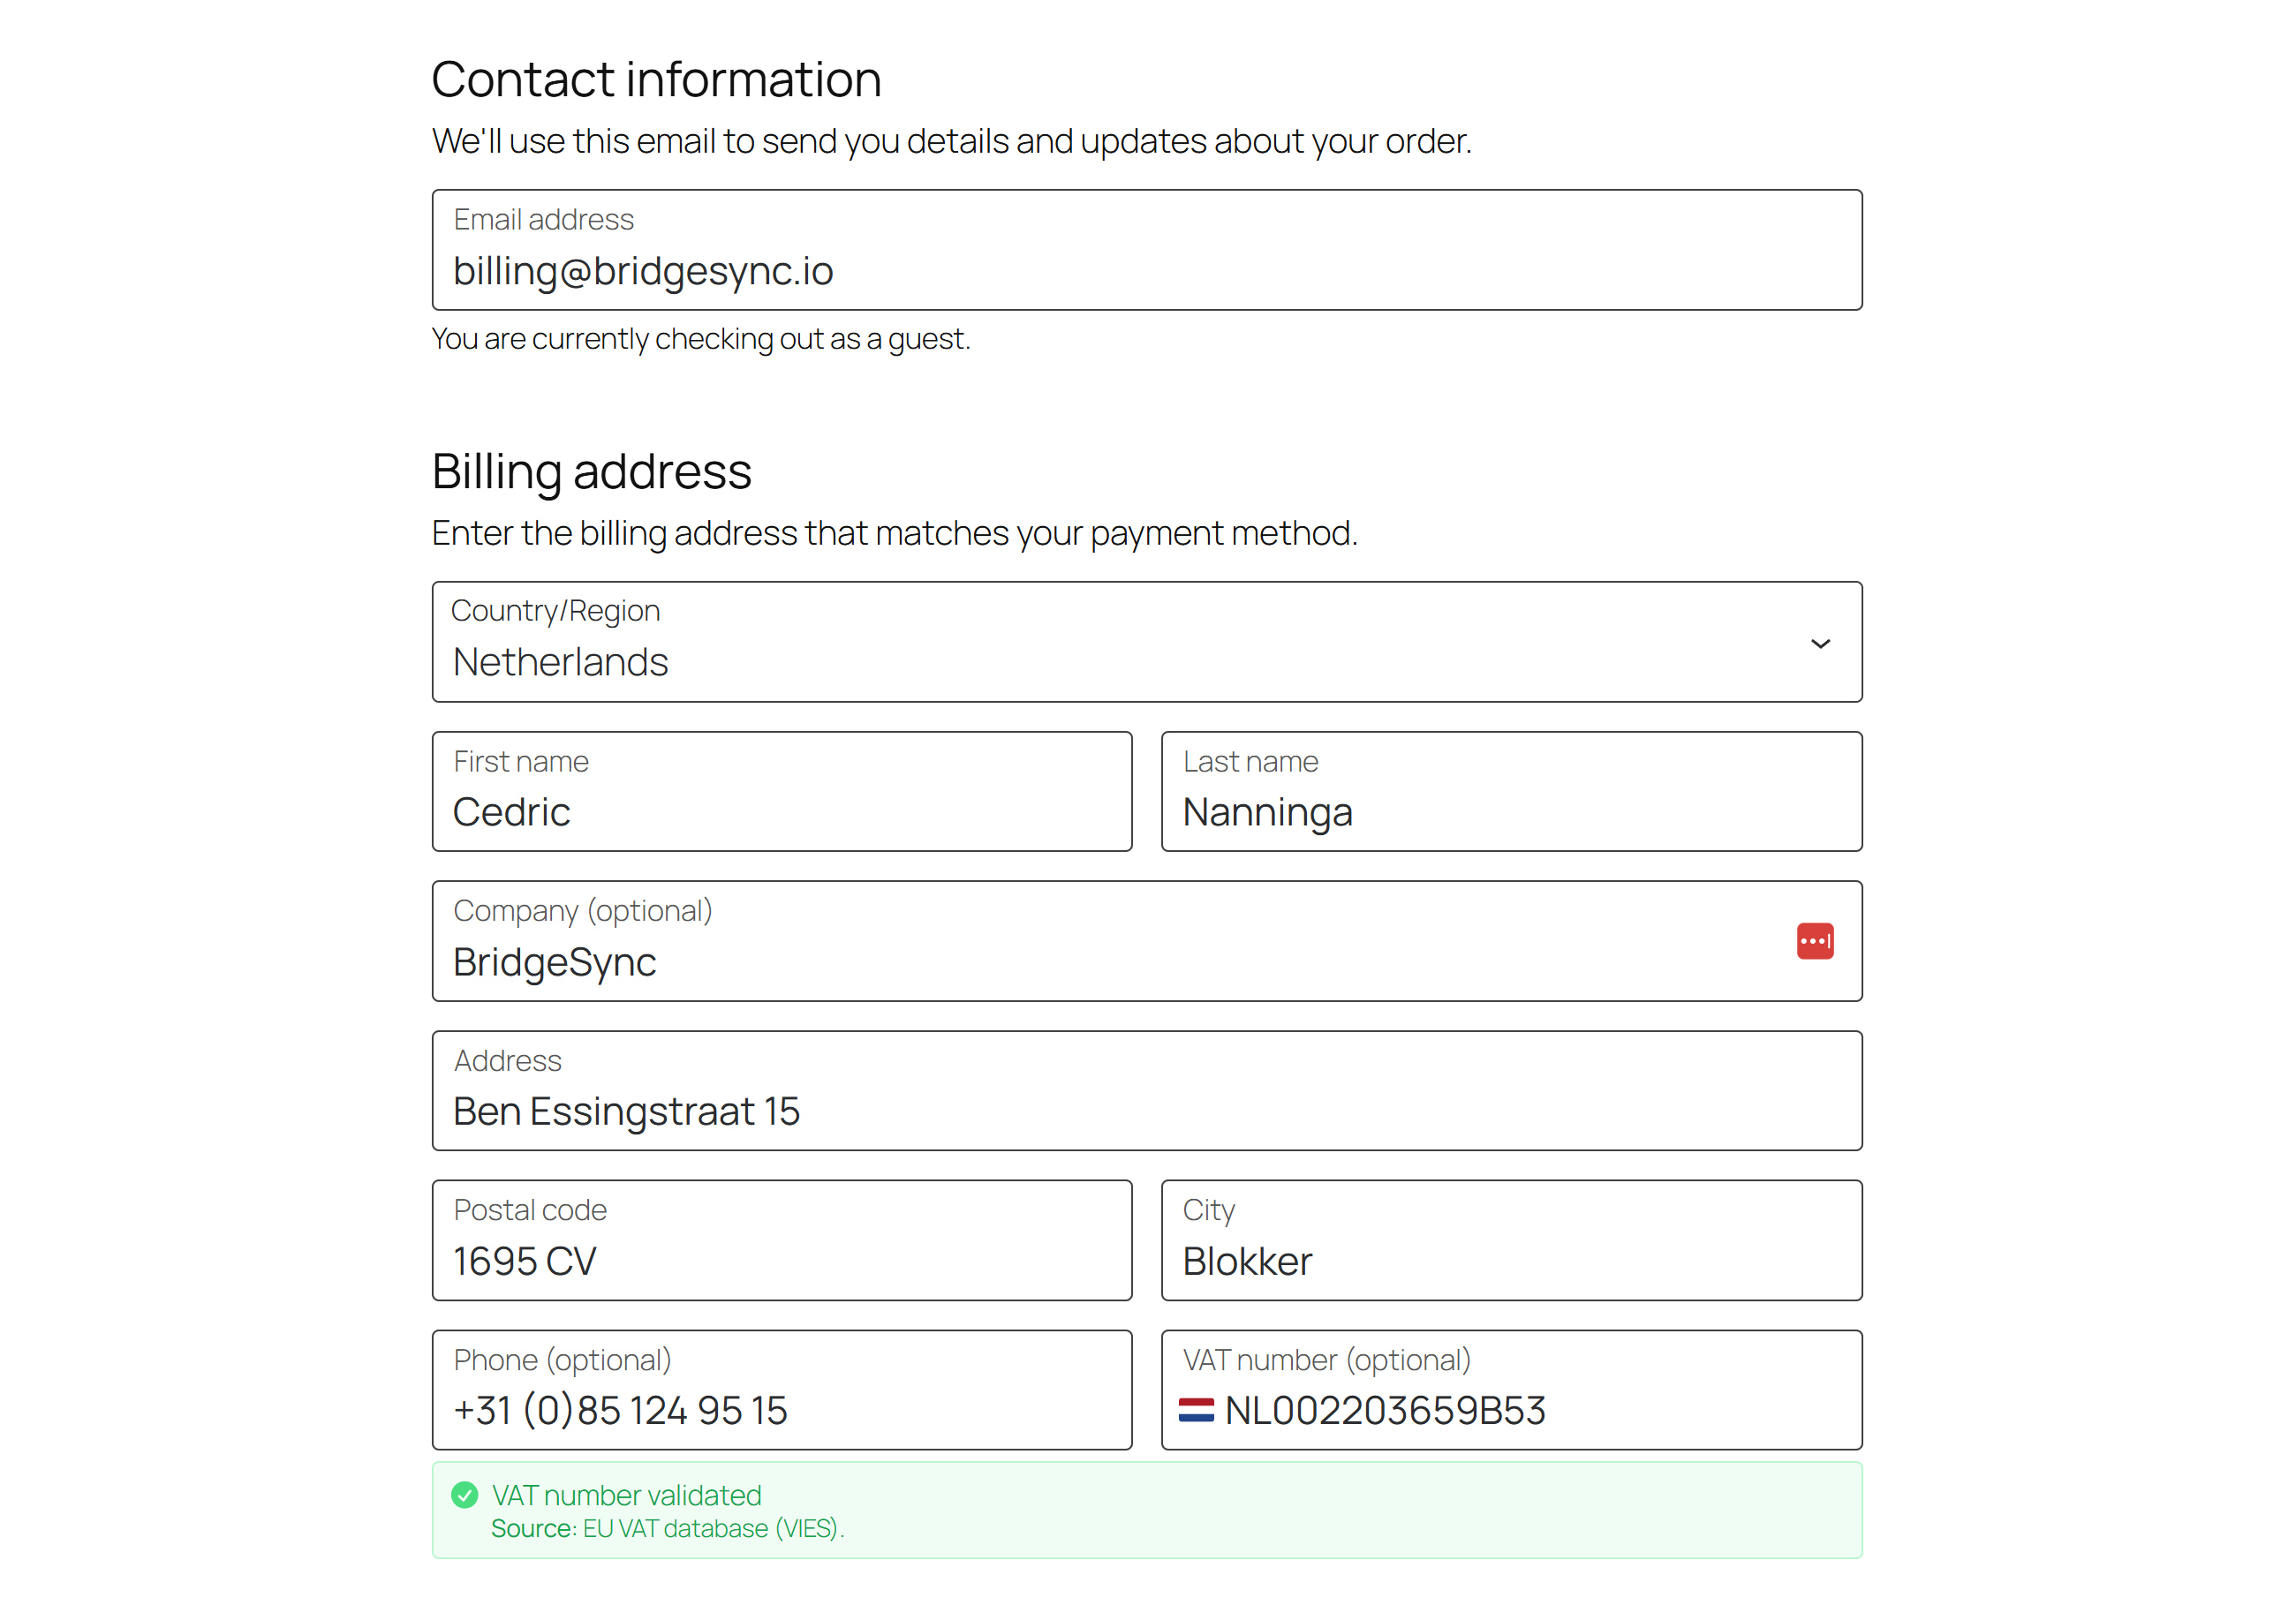Image resolution: width=2296 pixels, height=1620 pixels.
Task: Click the Contact information heading
Action: pyautogui.click(x=656, y=80)
